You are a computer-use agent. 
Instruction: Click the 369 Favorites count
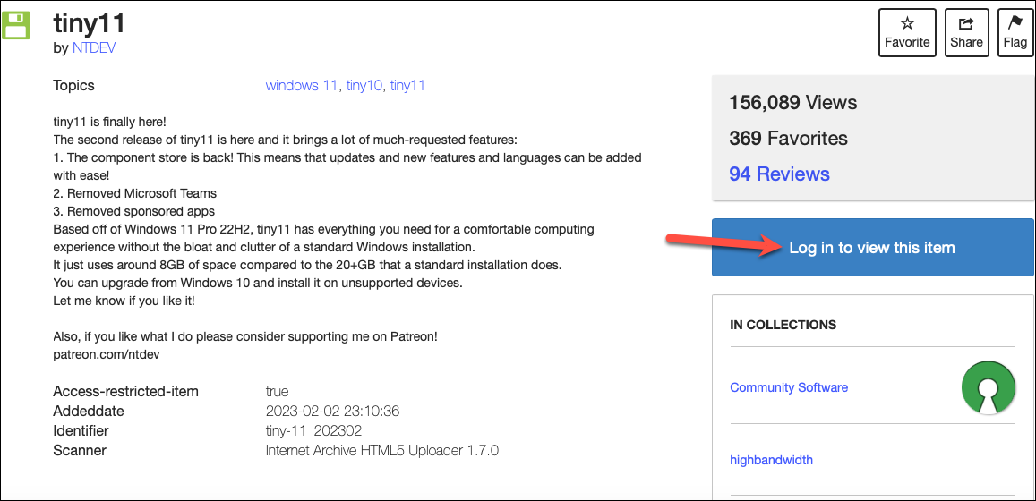(788, 139)
